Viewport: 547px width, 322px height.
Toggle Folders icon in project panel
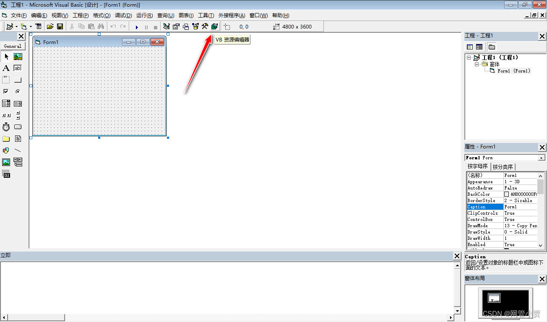tap(492, 47)
